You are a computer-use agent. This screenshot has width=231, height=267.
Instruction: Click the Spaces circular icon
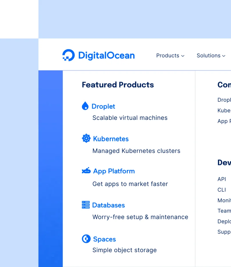coord(86,239)
